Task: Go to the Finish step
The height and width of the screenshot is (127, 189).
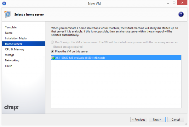Action: pyautogui.click(x=9, y=66)
